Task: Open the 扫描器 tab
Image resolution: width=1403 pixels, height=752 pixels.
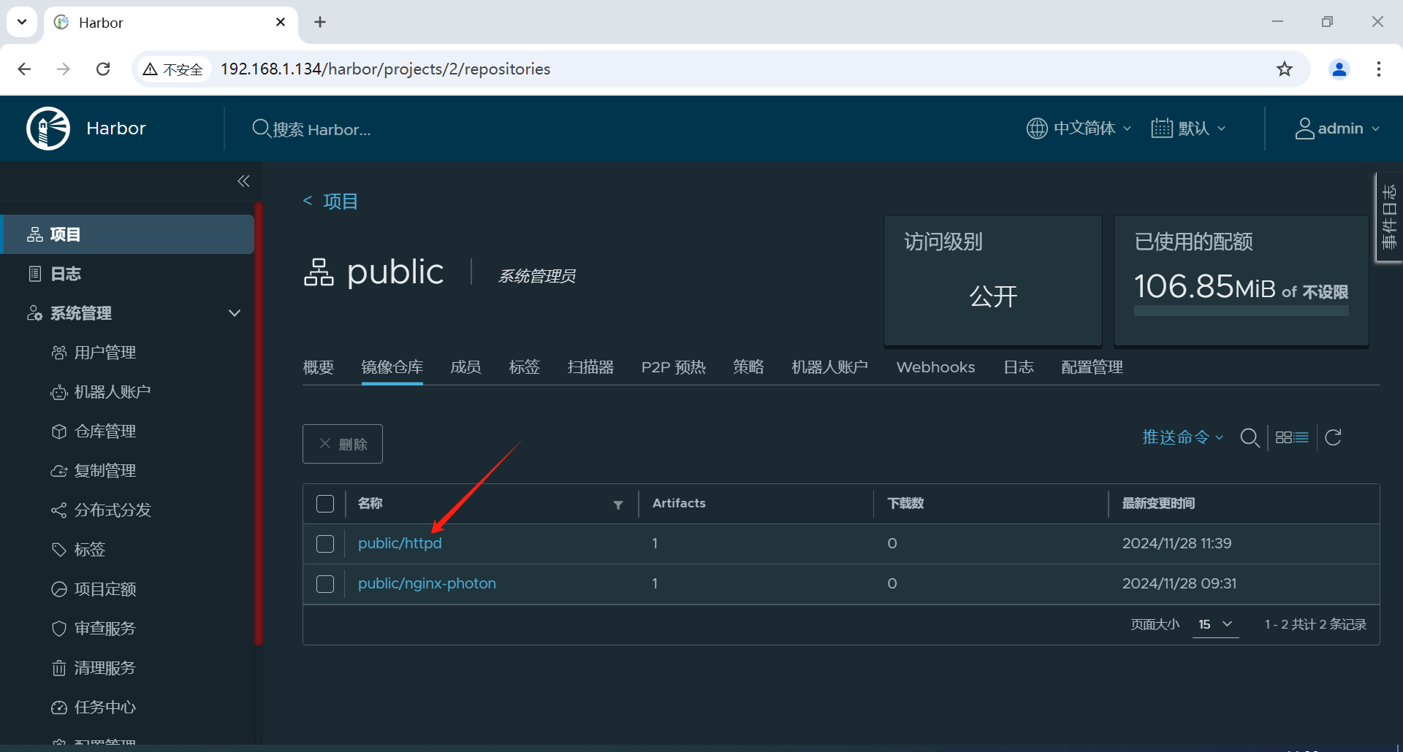Action: tap(590, 367)
